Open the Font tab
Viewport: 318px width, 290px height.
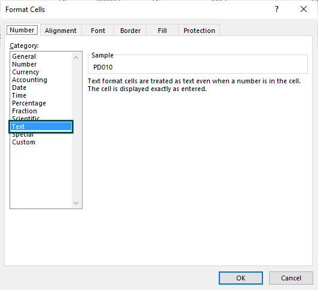click(x=98, y=31)
